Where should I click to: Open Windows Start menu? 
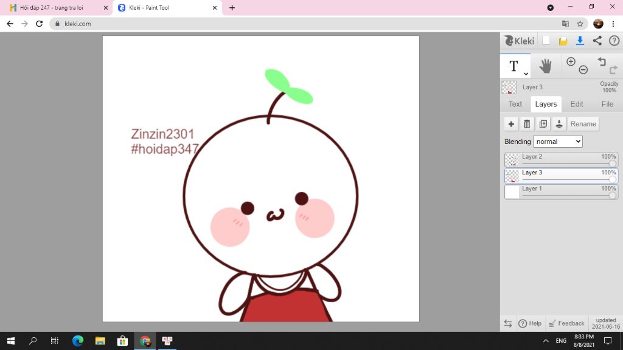11,341
